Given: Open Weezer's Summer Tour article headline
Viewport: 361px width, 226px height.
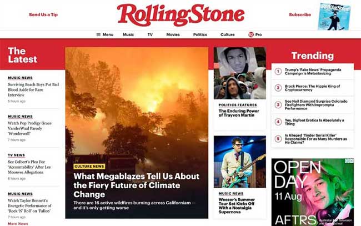Looking at the screenshot, I should pos(237,206).
